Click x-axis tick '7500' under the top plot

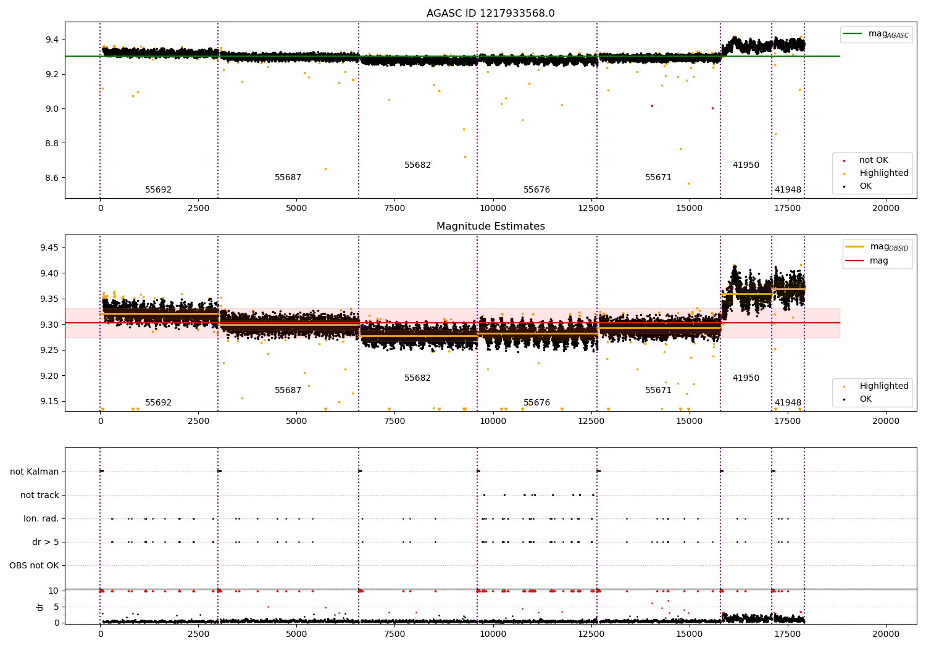tap(395, 209)
